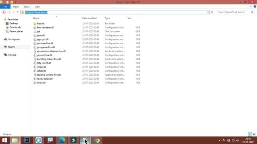Open Desktop in navigation pane
Screen dimensions: 257x144
click(13, 23)
